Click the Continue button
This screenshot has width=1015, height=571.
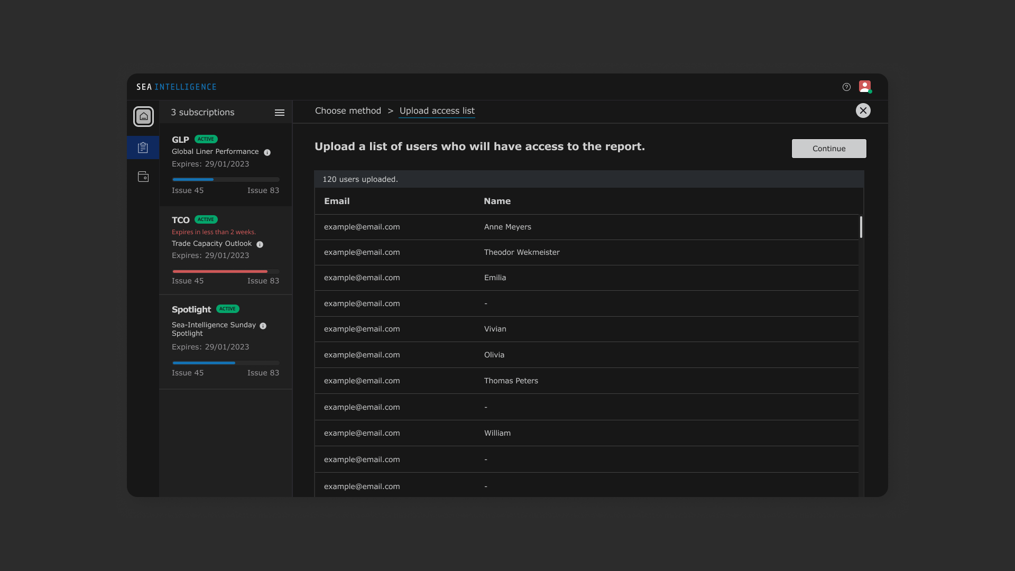coord(828,149)
